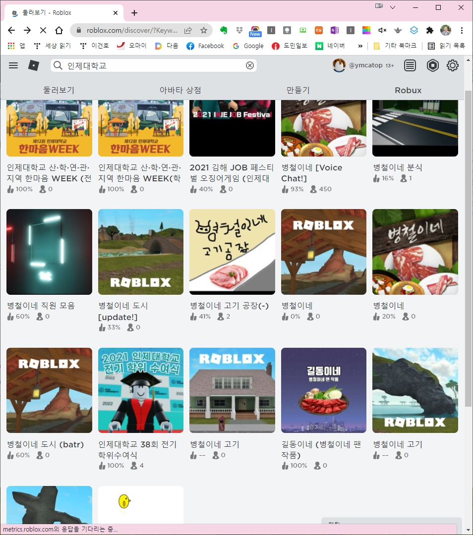The width and height of the screenshot is (473, 535).
Task: Open the browser home page icon
Action: 59,30
